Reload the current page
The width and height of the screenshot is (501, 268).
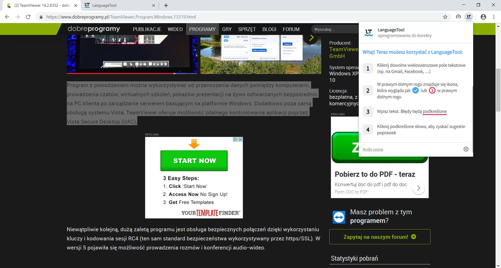pos(28,17)
